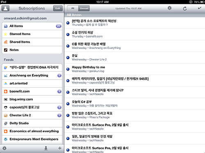Click the art.oriented favicon

coord(6,84)
